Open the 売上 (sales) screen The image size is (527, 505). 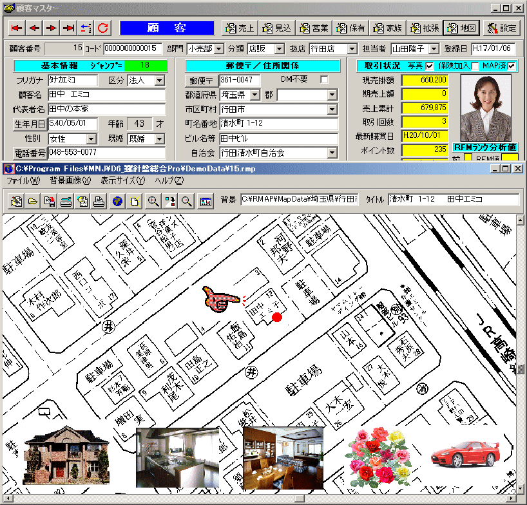coord(240,28)
